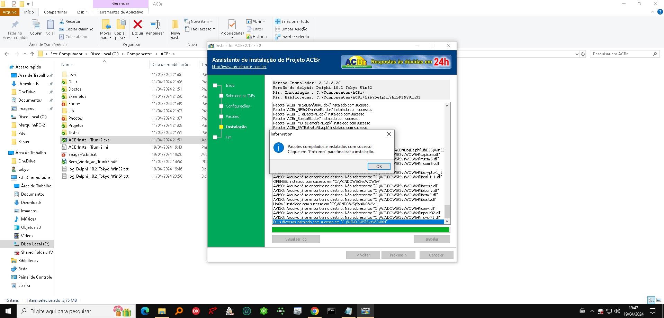This screenshot has height=318, width=664.
Task: Open the address bar history dropdown
Action: [x=577, y=54]
